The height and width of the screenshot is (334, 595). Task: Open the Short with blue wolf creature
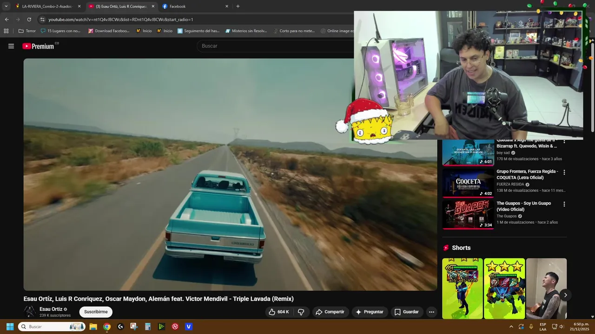coord(504,289)
